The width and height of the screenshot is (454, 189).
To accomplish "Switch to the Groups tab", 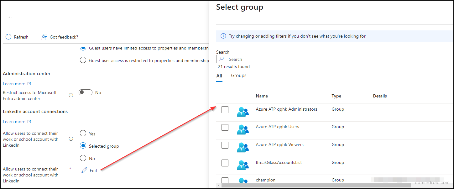I will click(238, 75).
